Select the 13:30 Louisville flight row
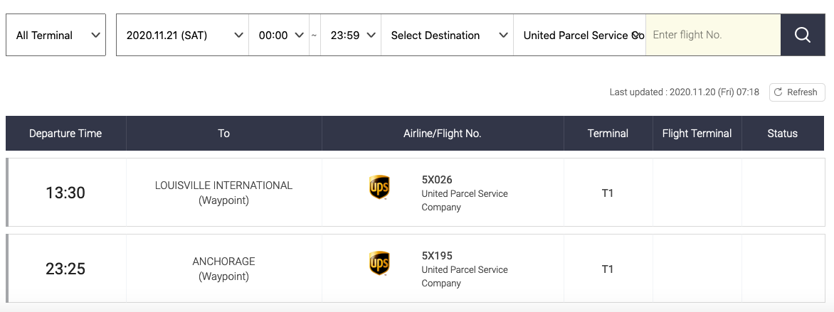This screenshot has width=834, height=312. (65, 193)
